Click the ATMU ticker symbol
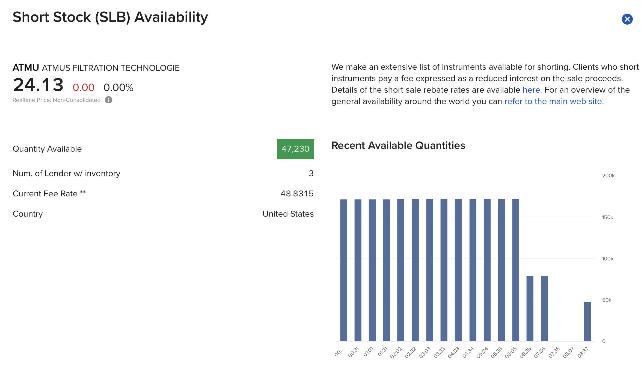641x372 pixels. (x=26, y=68)
